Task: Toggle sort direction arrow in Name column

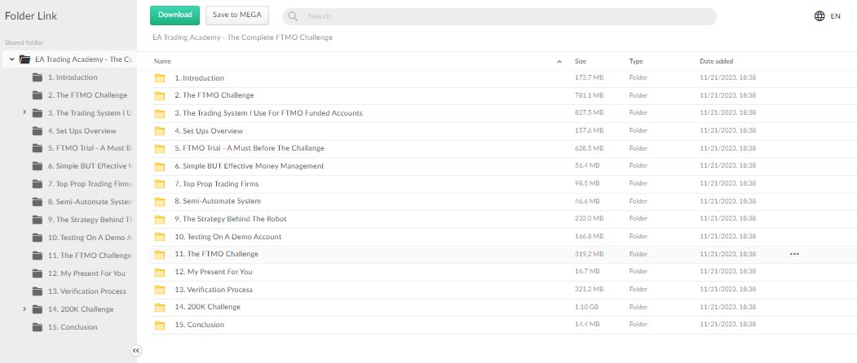Action: click(x=559, y=62)
